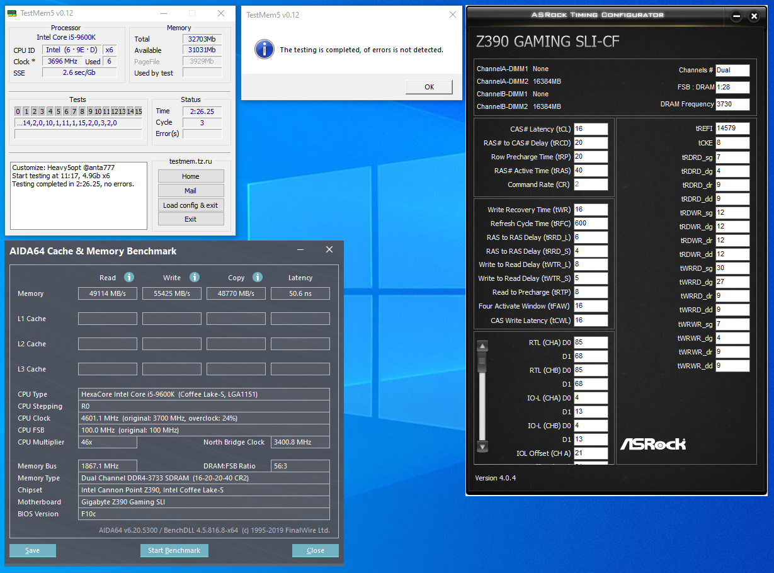The image size is (774, 573).
Task: Click Memory Read result 49114 MB/s
Action: pos(108,293)
